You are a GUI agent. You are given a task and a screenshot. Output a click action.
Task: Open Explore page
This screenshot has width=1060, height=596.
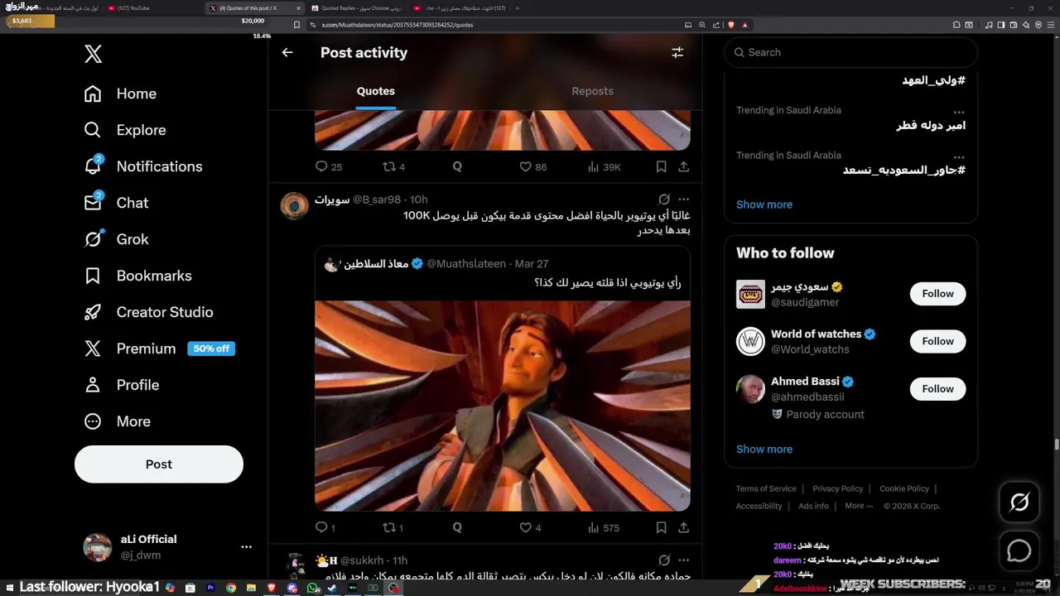coord(125,130)
